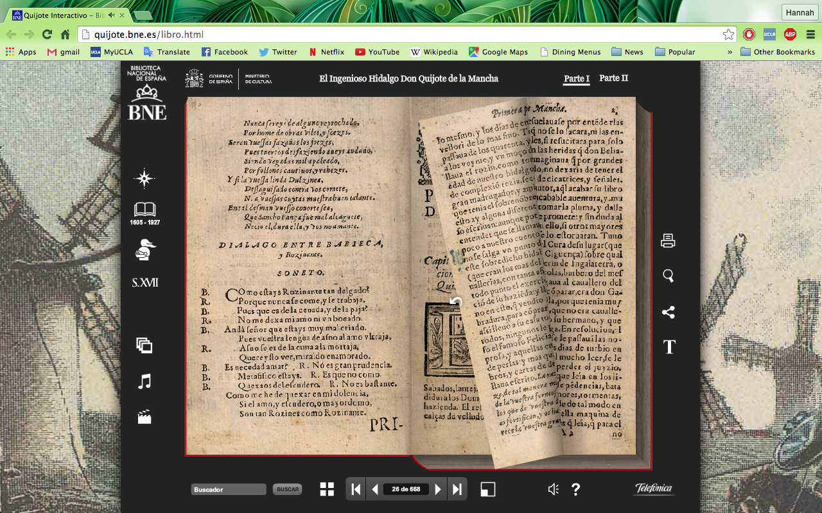This screenshot has height=513, width=822.
Task: Open the video clapperboard icon
Action: 144,417
